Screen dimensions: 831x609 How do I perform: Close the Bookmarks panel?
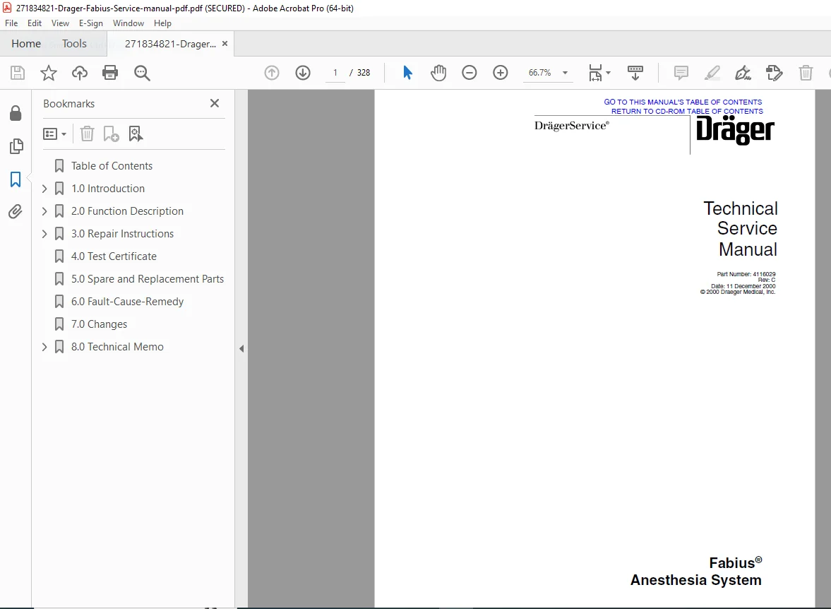[215, 103]
